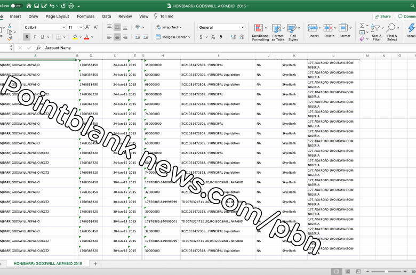Align text to middle vertically

[x=117, y=27]
